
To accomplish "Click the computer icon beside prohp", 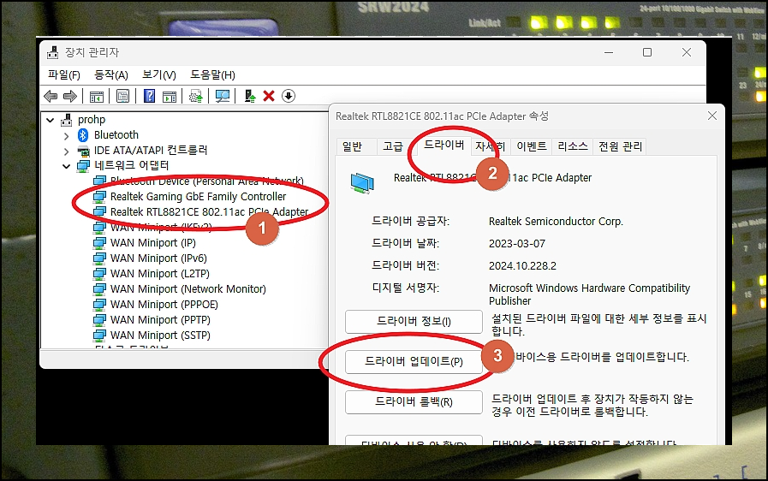I will [x=67, y=120].
